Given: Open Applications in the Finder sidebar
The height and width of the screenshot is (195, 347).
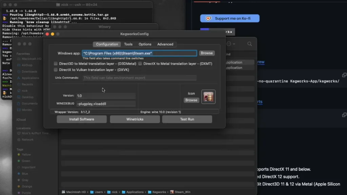Looking at the screenshot, I should tap(30, 78).
